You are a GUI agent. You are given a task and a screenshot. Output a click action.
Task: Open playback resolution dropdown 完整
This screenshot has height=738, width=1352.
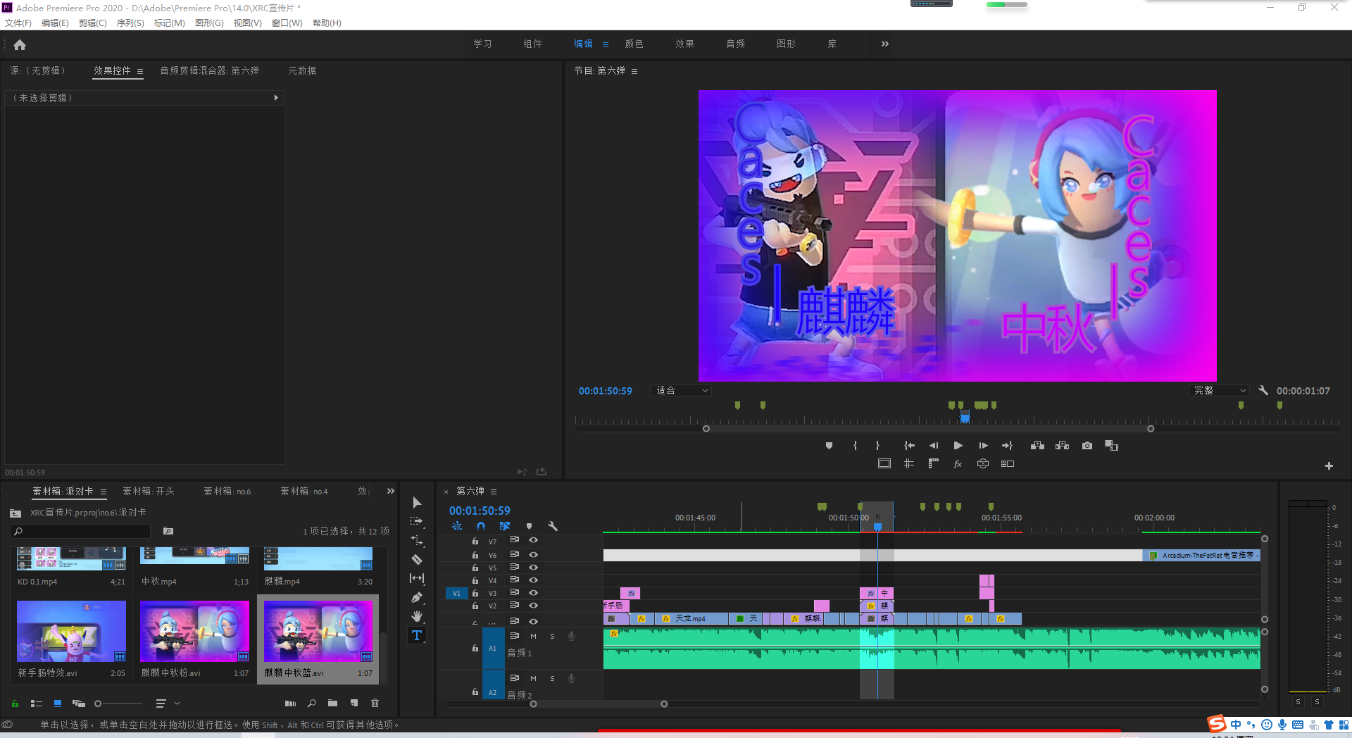[1220, 390]
